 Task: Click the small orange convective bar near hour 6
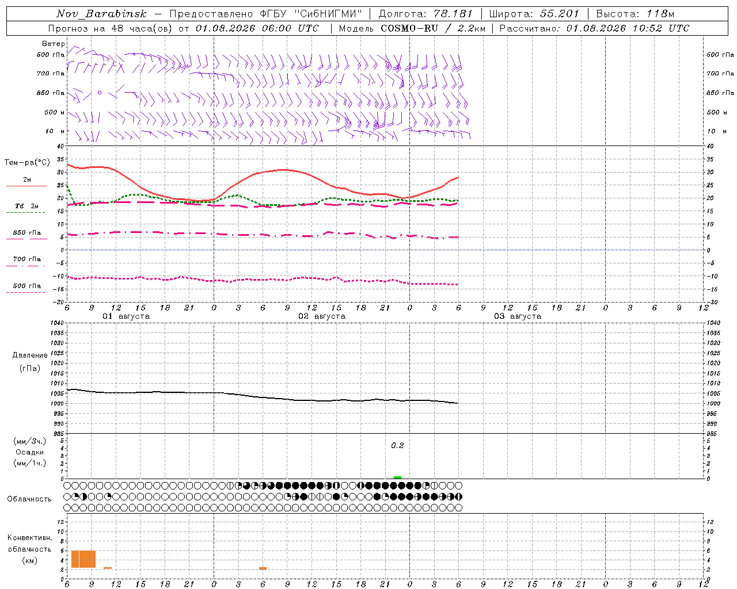coord(263,568)
